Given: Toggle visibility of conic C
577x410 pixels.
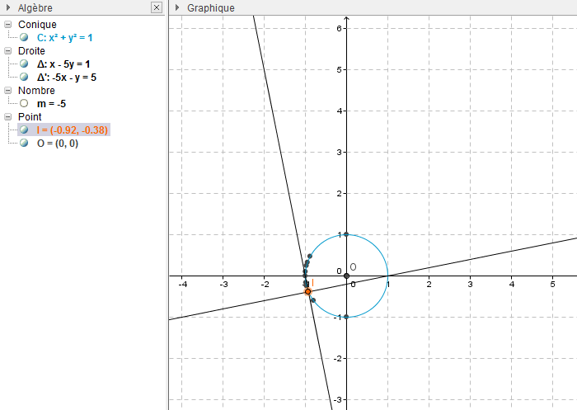Looking at the screenshot, I should point(25,37).
